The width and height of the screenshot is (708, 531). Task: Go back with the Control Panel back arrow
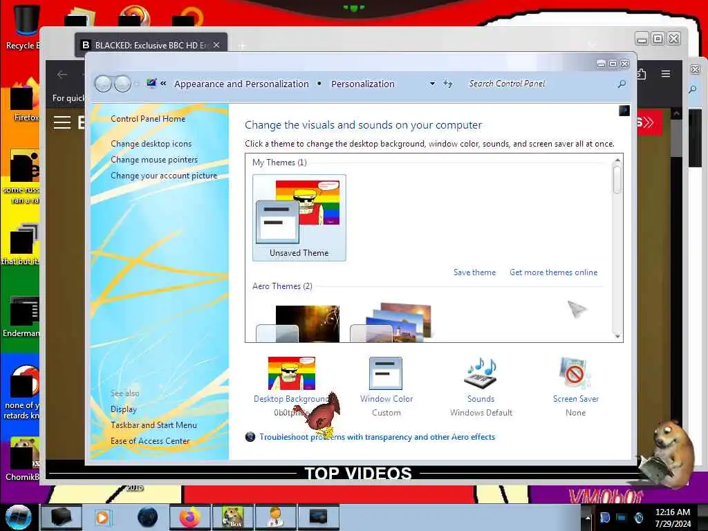(x=104, y=84)
